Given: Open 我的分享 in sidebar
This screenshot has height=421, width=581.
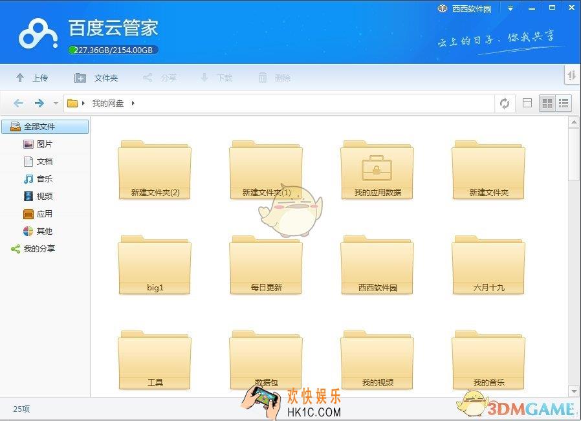Looking at the screenshot, I should click(33, 249).
